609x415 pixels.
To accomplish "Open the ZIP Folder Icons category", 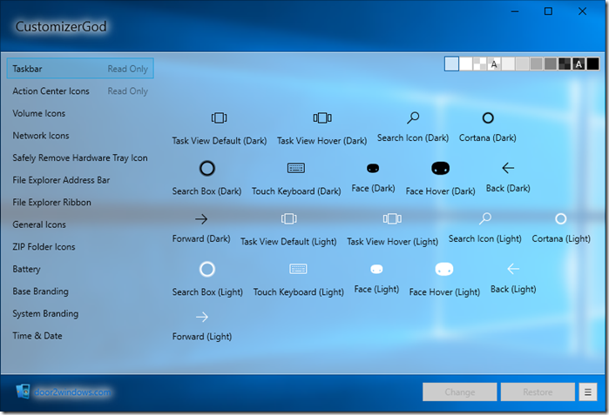I will (80, 247).
